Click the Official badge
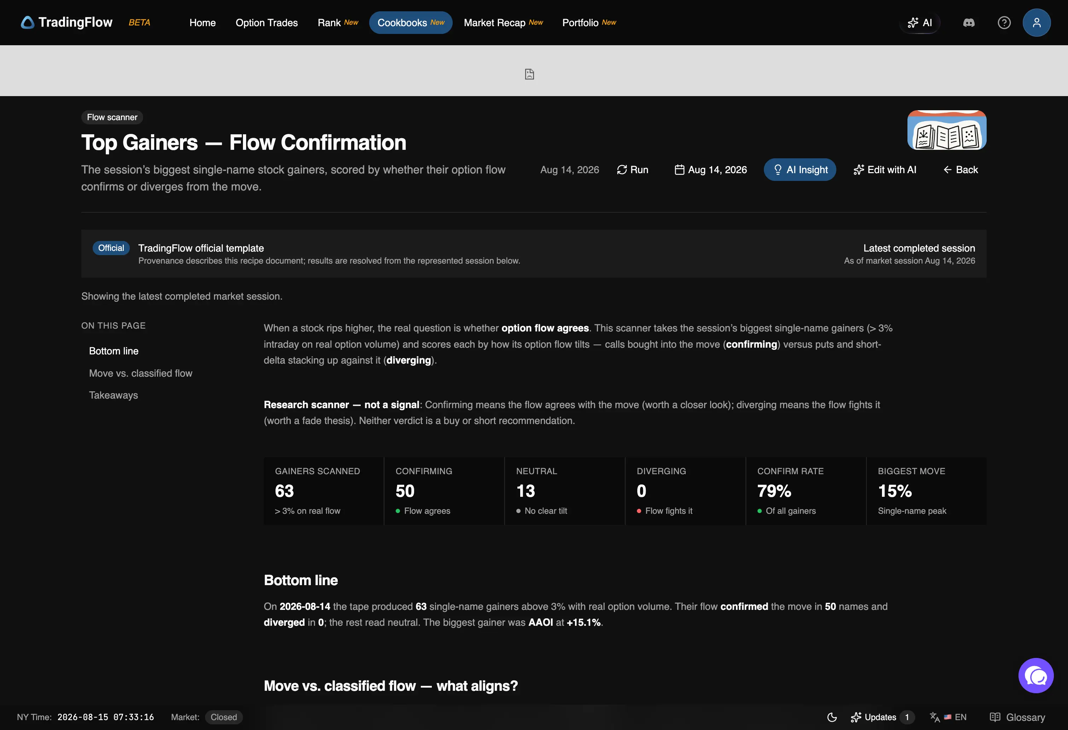The width and height of the screenshot is (1068, 730). (x=111, y=248)
